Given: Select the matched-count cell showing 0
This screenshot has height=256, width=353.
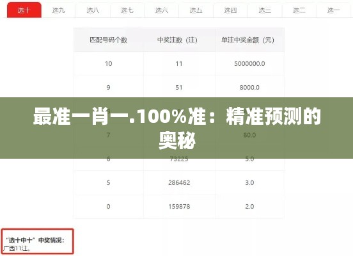Looking at the screenshot, I should pos(109,207).
